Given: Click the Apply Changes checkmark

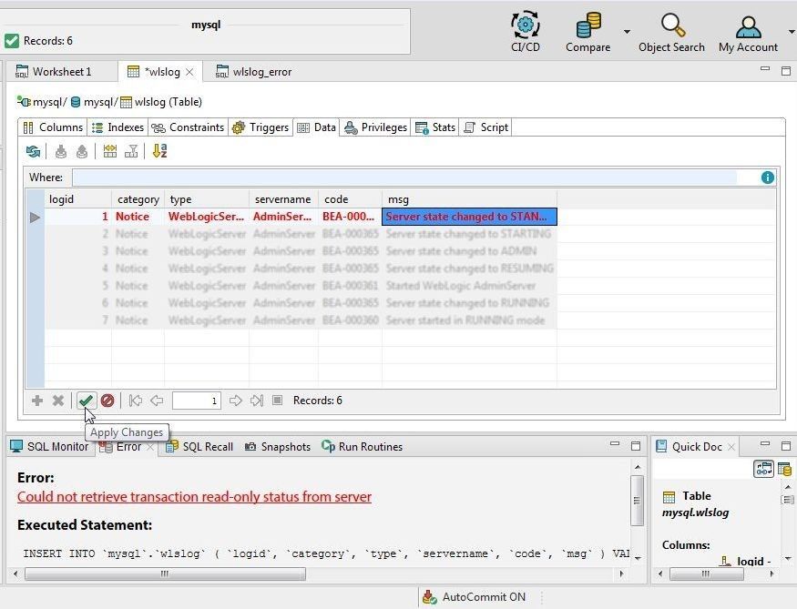Looking at the screenshot, I should pos(86,401).
